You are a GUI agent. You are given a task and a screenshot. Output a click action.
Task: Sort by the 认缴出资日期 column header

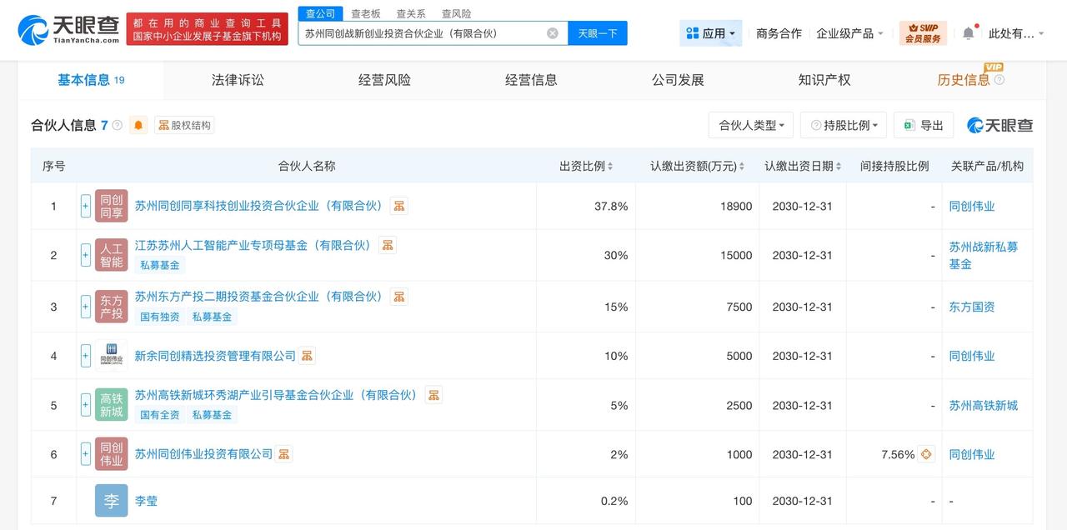pos(802,166)
